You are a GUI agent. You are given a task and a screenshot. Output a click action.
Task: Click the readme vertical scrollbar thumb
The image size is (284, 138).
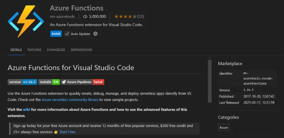[210, 81]
